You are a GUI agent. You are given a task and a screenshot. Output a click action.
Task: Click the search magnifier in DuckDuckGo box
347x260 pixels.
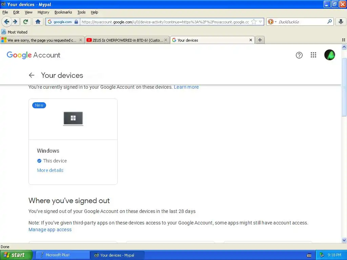pos(329,21)
